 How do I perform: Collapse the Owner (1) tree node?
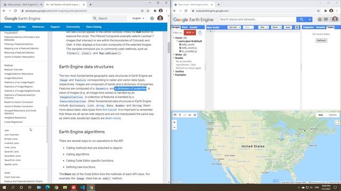click(174, 38)
